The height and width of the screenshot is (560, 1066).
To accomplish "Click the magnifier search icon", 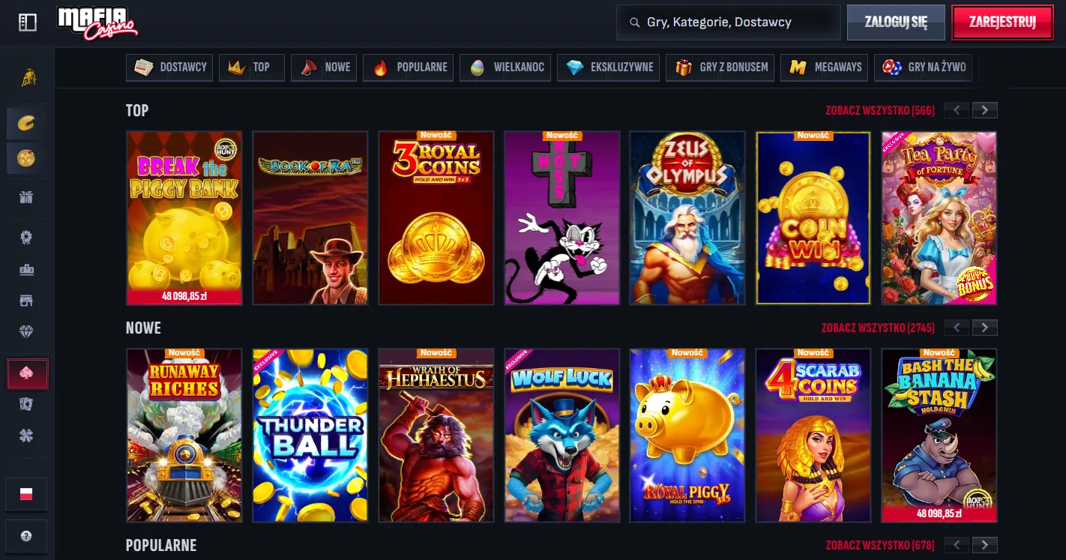I will pyautogui.click(x=635, y=22).
